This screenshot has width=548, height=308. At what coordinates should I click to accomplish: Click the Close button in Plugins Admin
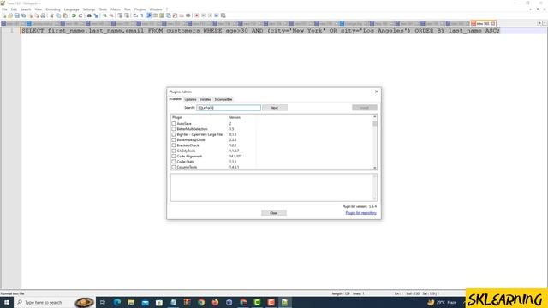coord(274,213)
